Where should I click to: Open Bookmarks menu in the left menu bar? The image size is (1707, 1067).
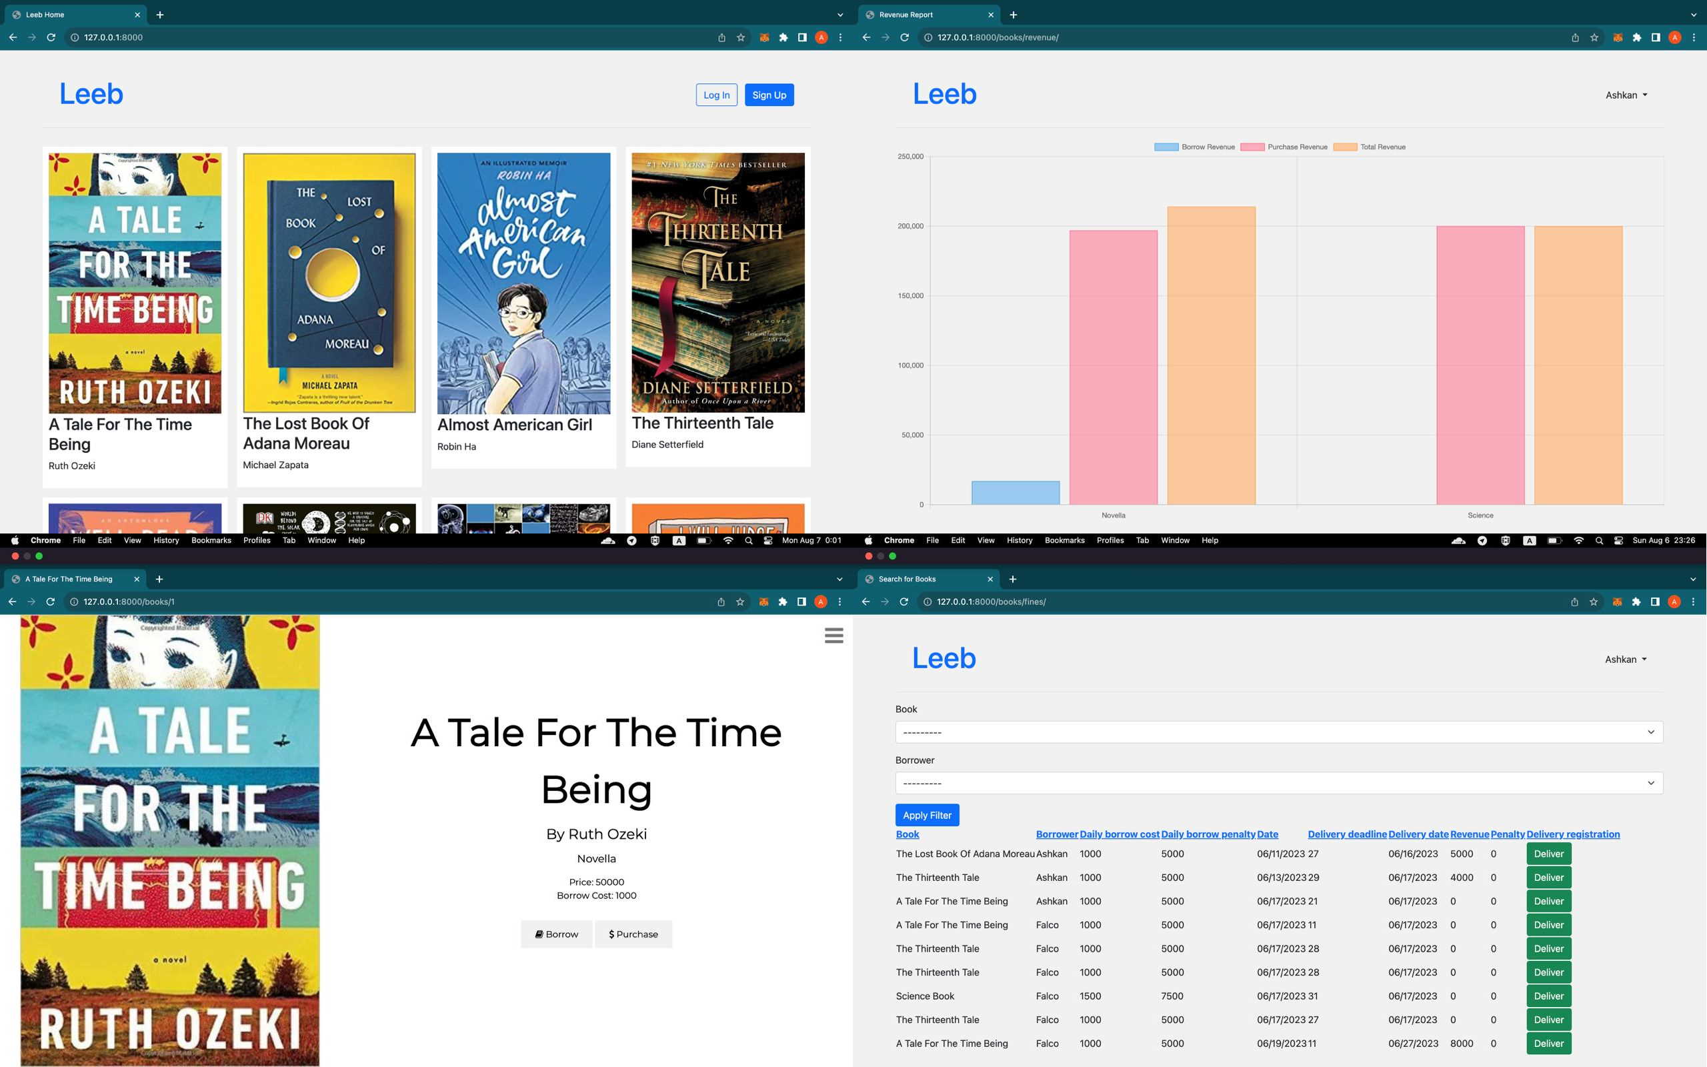click(211, 541)
